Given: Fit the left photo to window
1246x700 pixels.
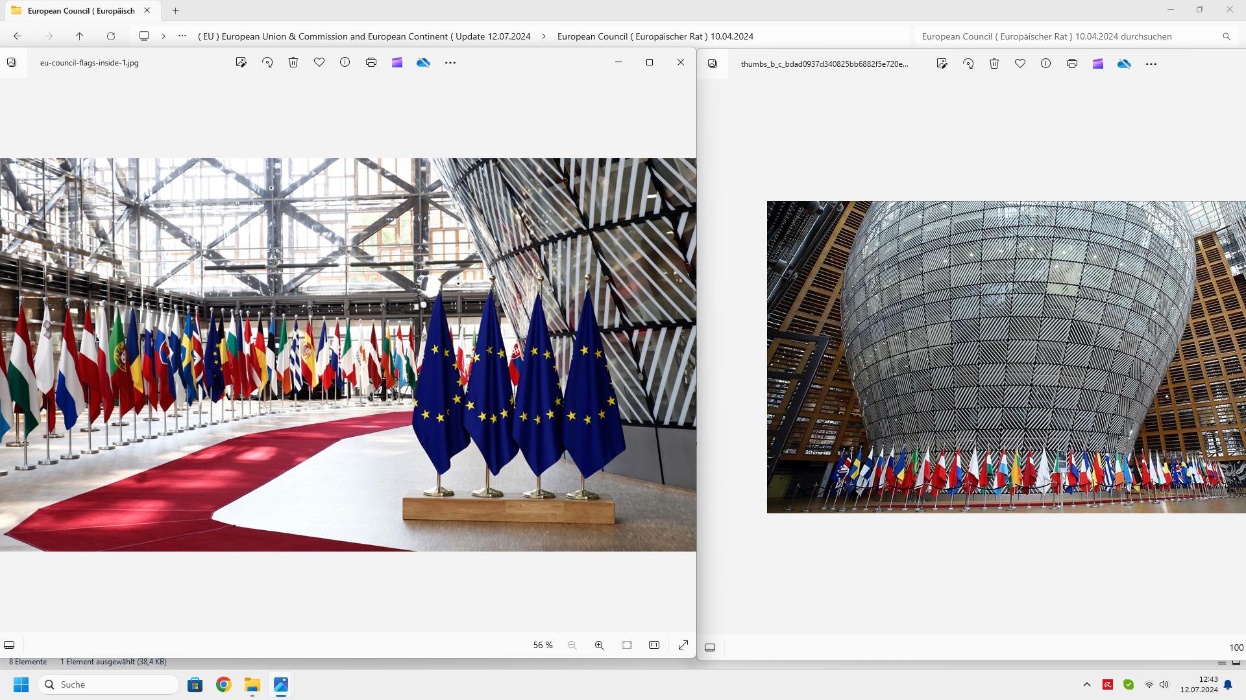Looking at the screenshot, I should coord(627,645).
